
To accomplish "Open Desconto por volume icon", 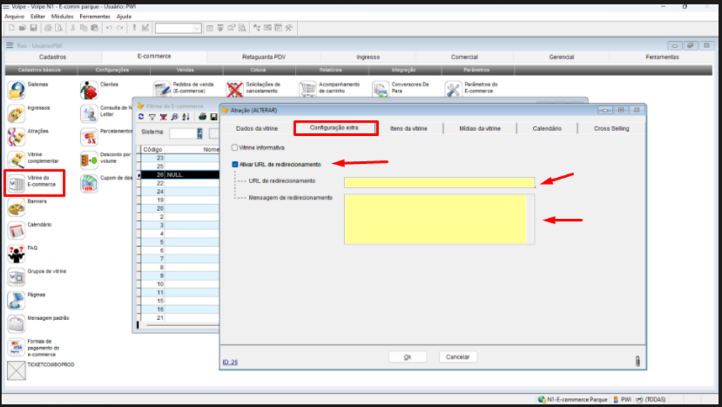I will (x=89, y=160).
